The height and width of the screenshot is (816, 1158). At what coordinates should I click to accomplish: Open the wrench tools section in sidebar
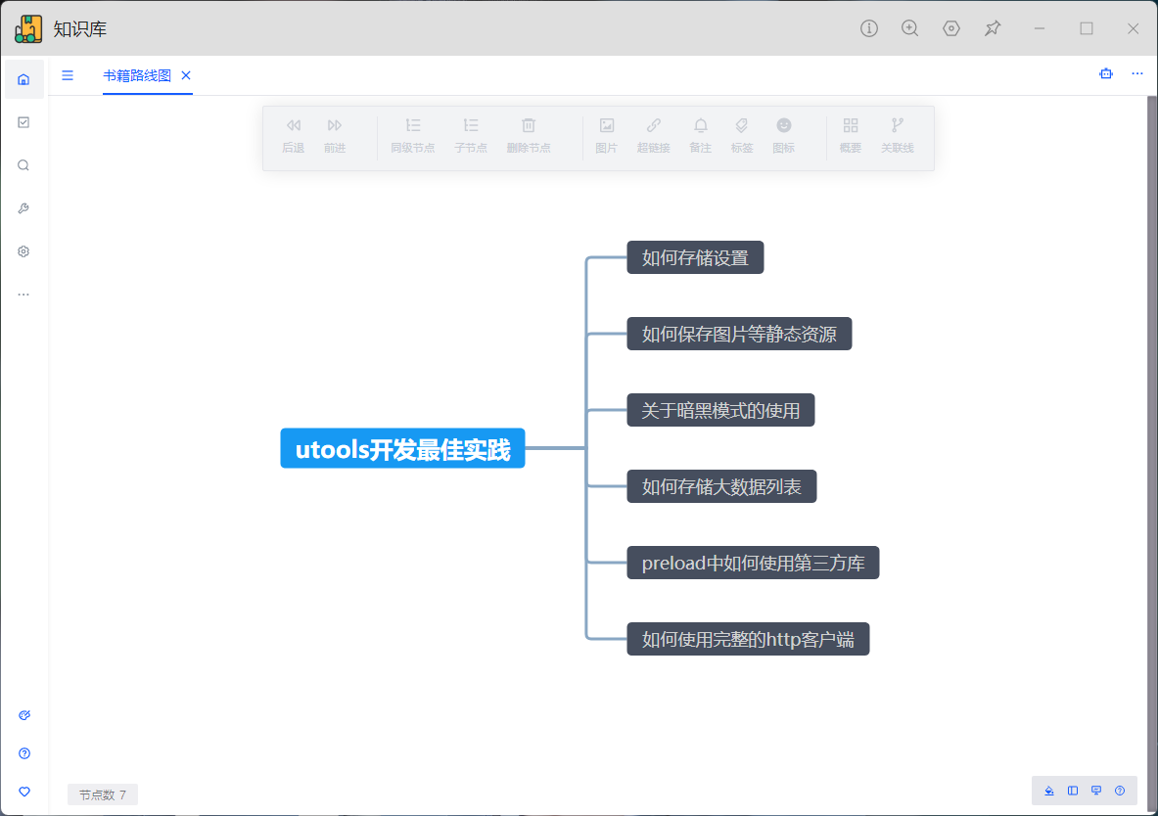(x=23, y=208)
